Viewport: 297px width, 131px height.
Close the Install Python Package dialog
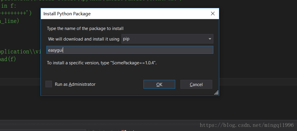(x=213, y=14)
